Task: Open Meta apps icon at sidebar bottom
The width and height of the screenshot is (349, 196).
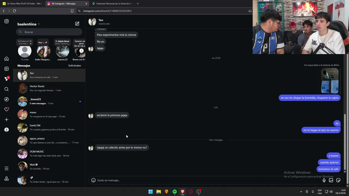Action: (7, 179)
